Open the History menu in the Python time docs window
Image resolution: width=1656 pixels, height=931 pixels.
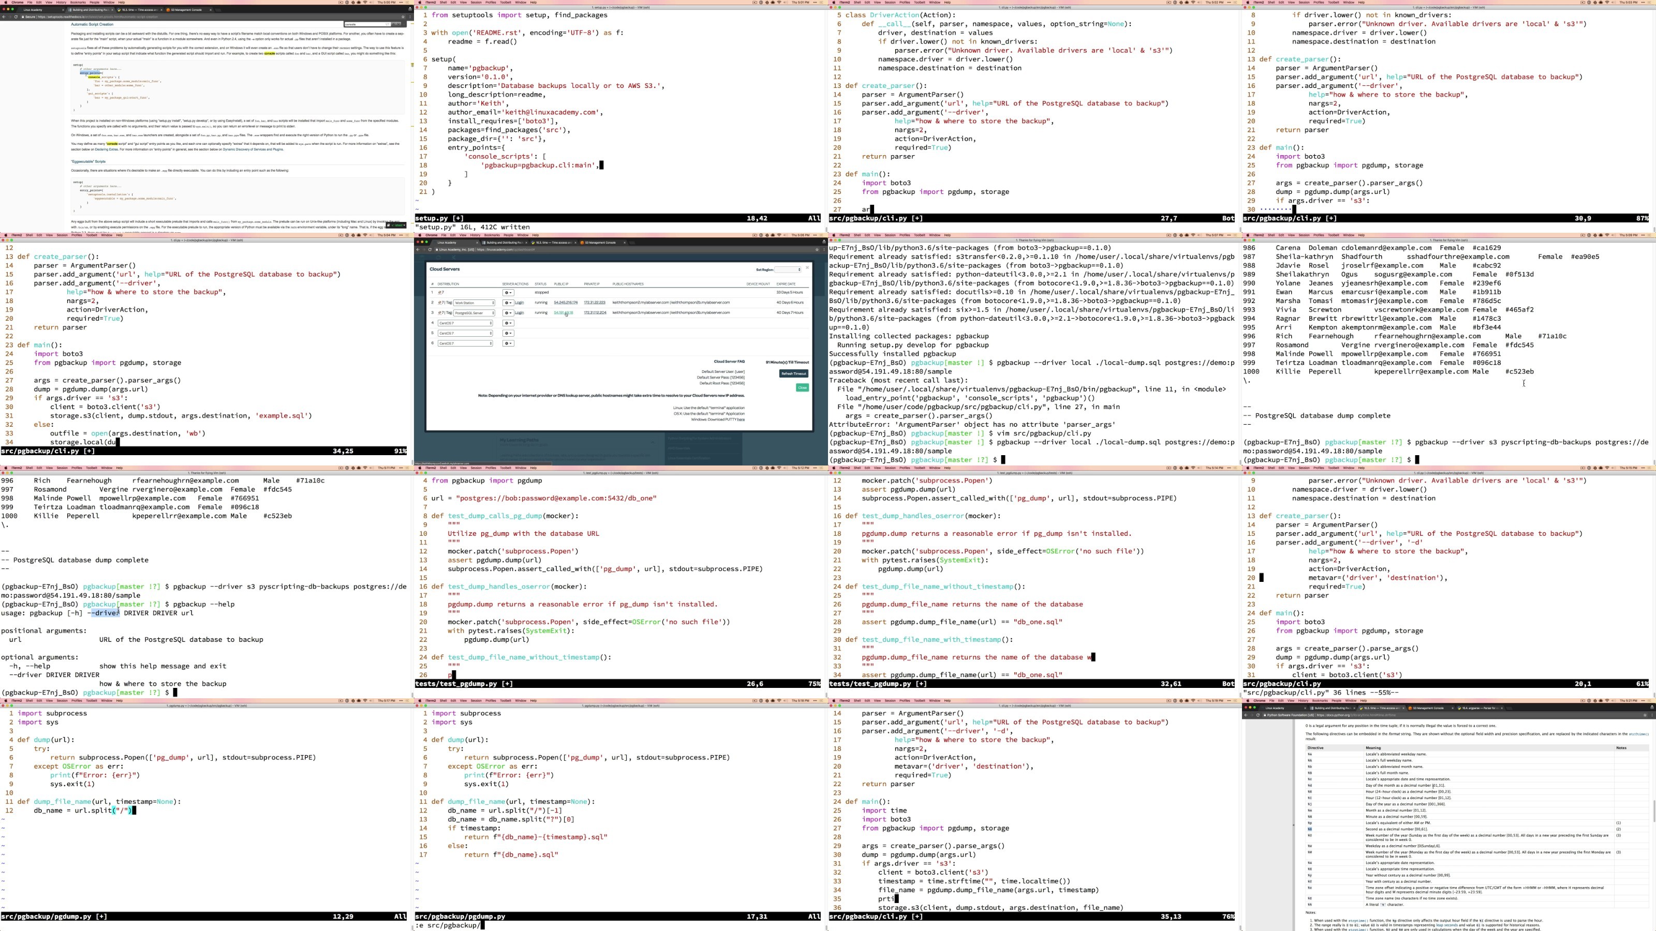point(1303,700)
